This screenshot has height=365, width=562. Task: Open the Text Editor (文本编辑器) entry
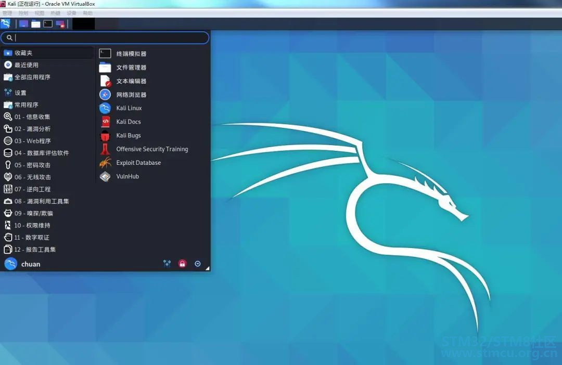131,81
